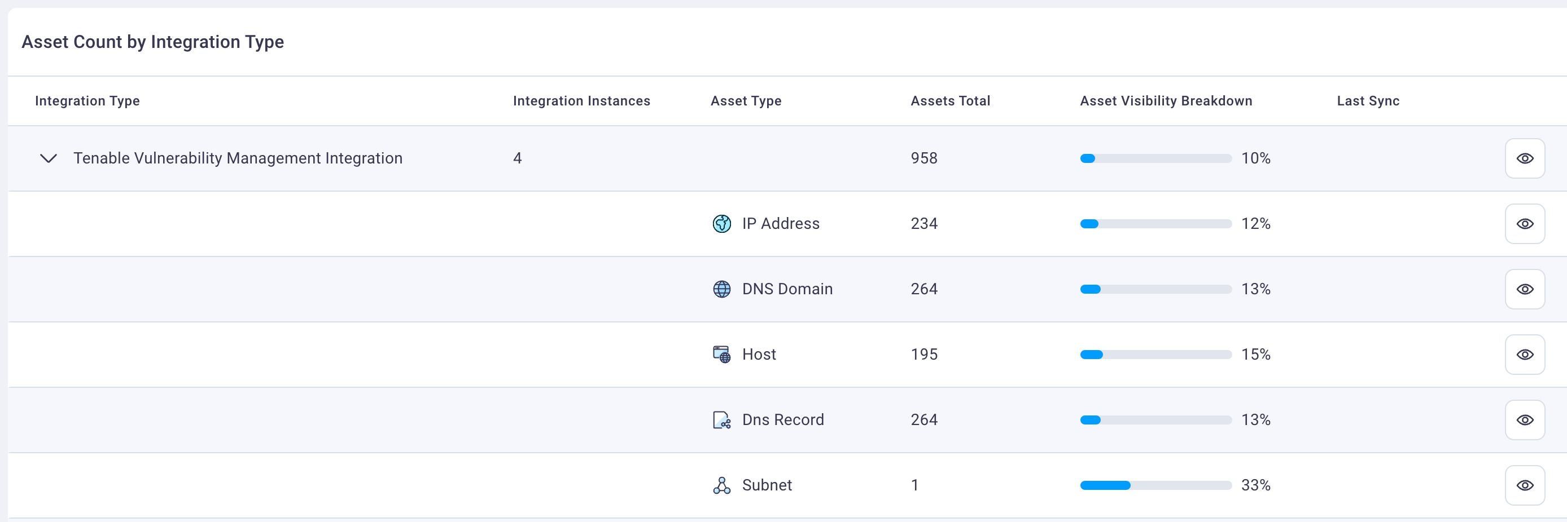Click the Subnet network icon
This screenshot has height=522, width=1567.
[x=721, y=485]
